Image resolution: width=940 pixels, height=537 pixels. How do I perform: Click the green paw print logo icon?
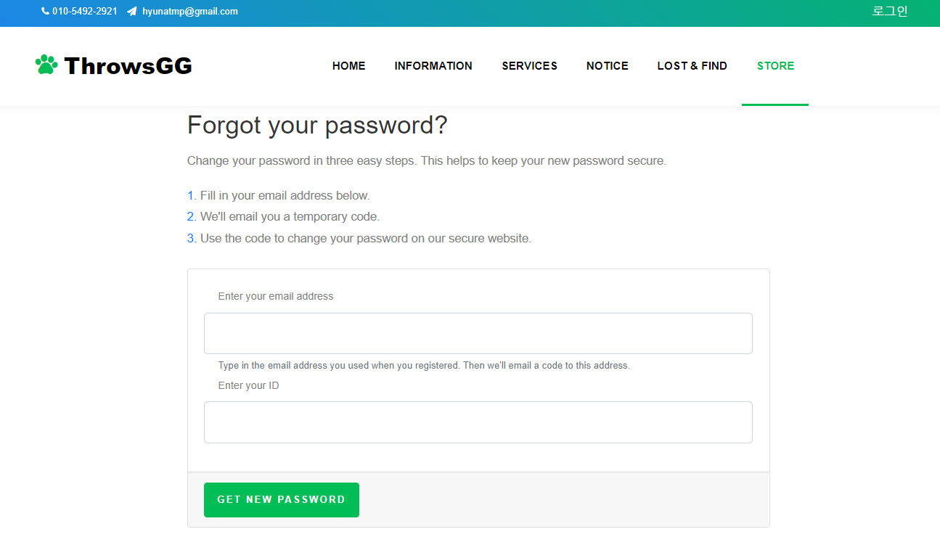46,65
